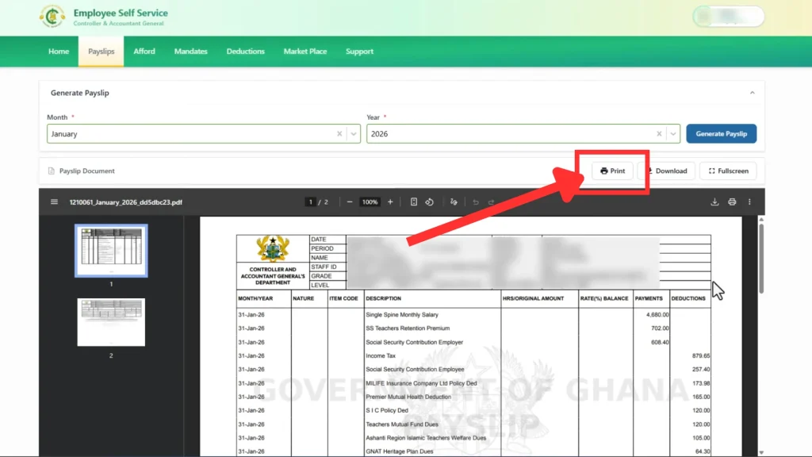Clear the January month selection

click(339, 133)
